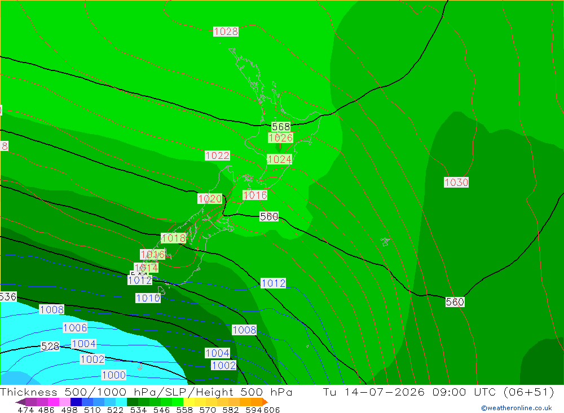The height and width of the screenshot is (413, 564).
Task: Select the 1008 label above the right 1004
Action: tap(244, 330)
